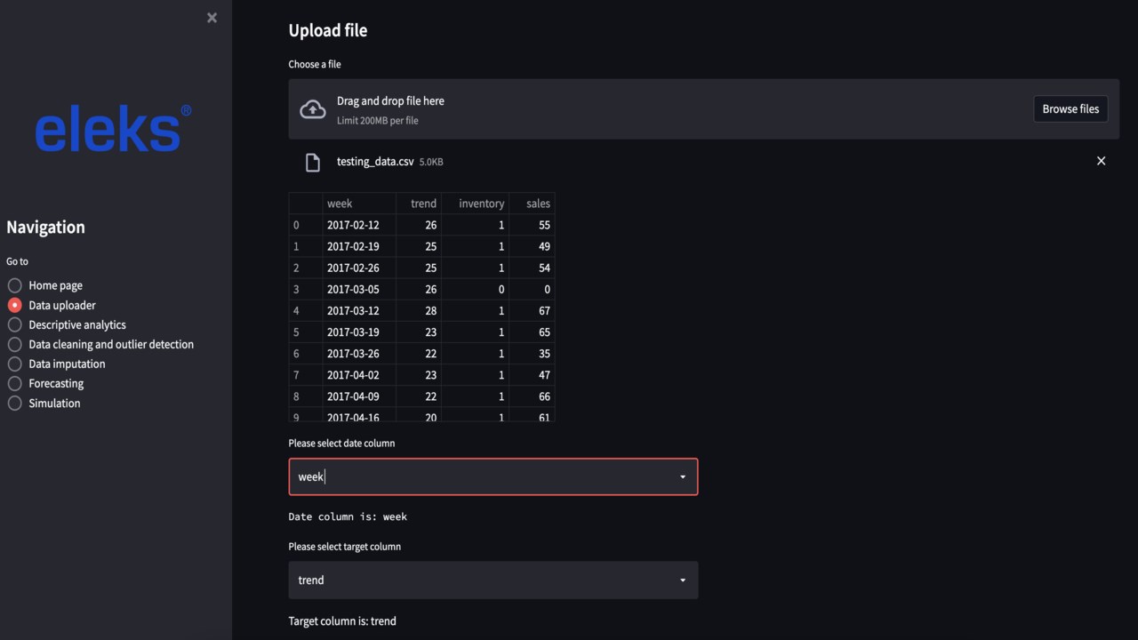Screen dimensions: 1138x640
Task: Go to the Simulation page
Action: pyautogui.click(x=15, y=403)
